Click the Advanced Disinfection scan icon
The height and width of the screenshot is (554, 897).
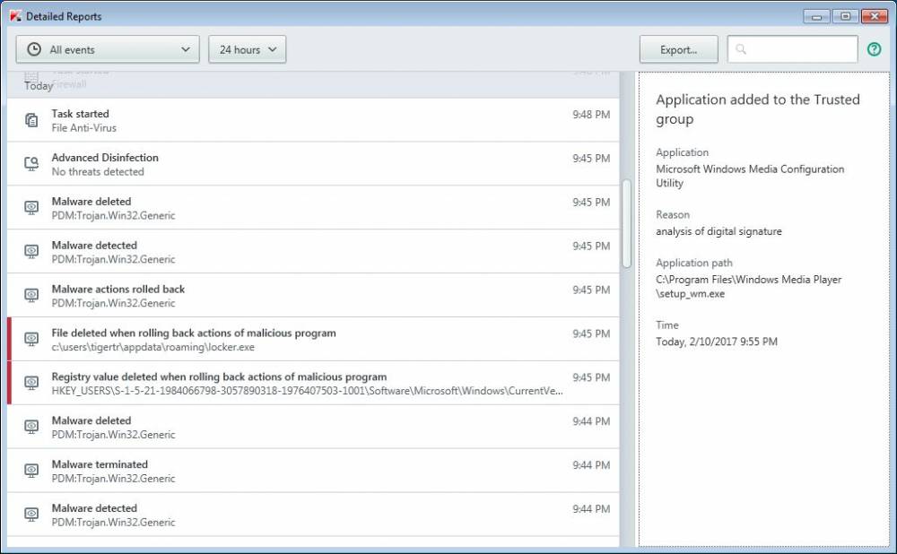pos(31,163)
